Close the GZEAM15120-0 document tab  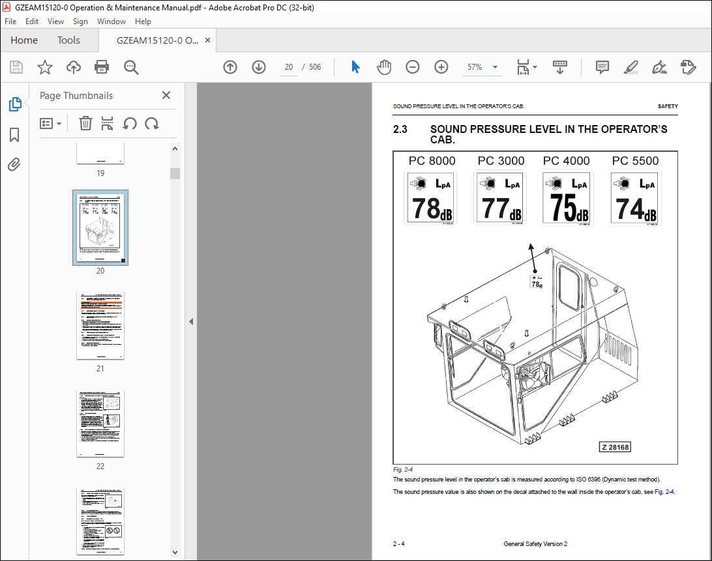[207, 40]
